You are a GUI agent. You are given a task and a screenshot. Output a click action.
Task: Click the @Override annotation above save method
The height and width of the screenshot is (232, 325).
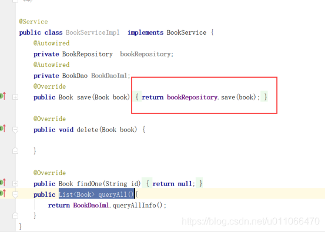pos(49,86)
